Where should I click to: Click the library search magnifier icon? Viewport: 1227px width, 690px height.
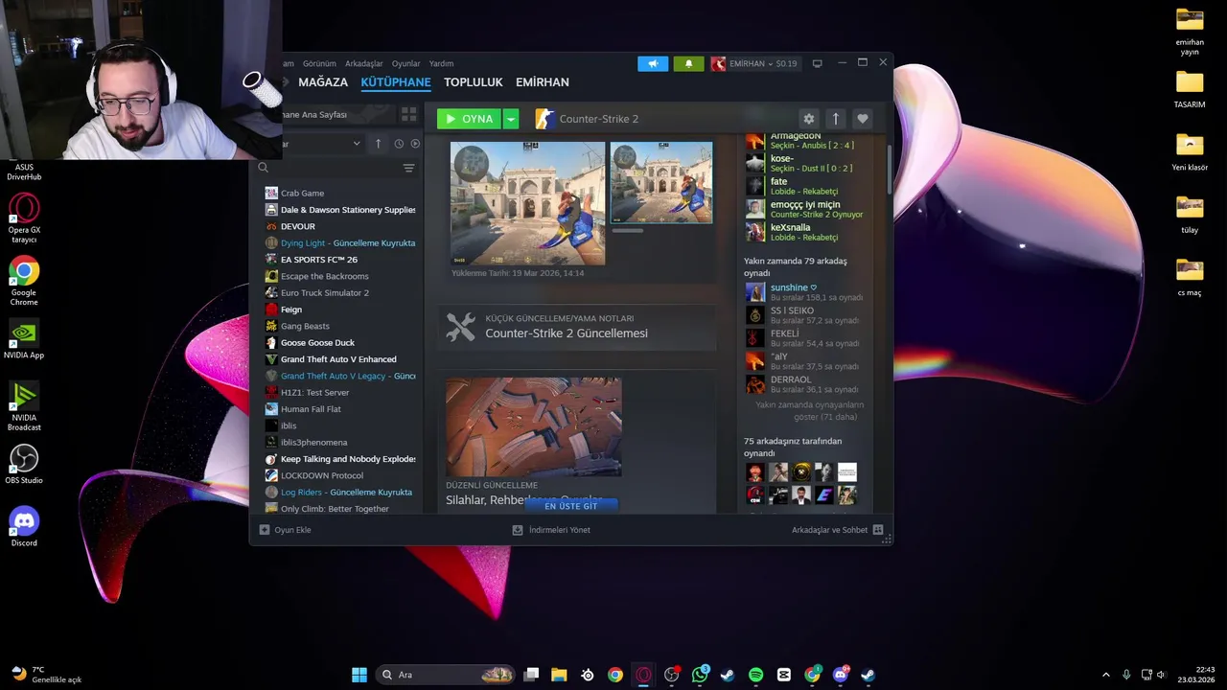[x=263, y=168]
